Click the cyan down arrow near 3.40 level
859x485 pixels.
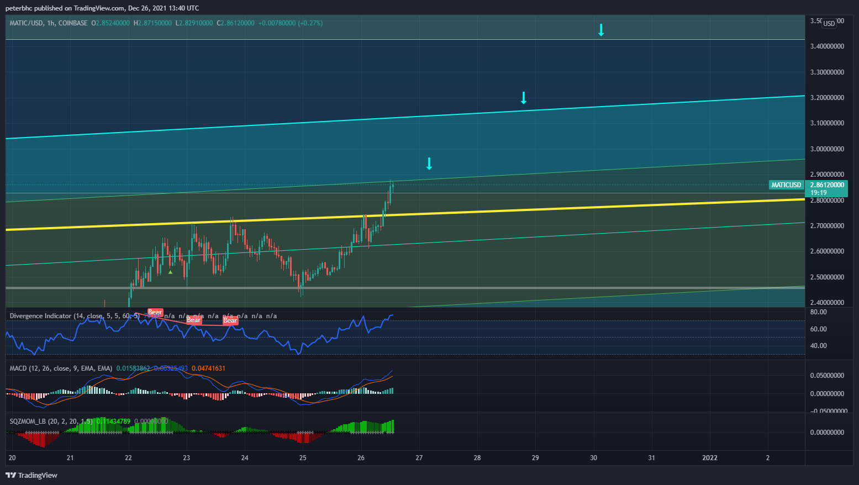coord(601,30)
